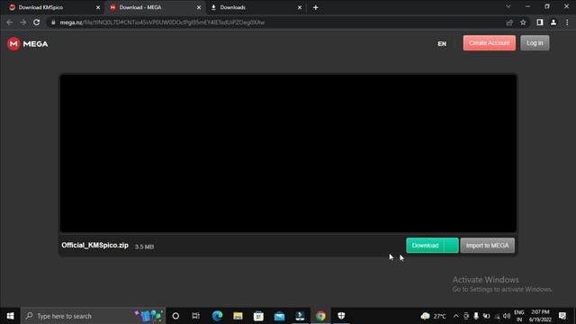Change language with EN selector
The image size is (576, 324).
[442, 44]
